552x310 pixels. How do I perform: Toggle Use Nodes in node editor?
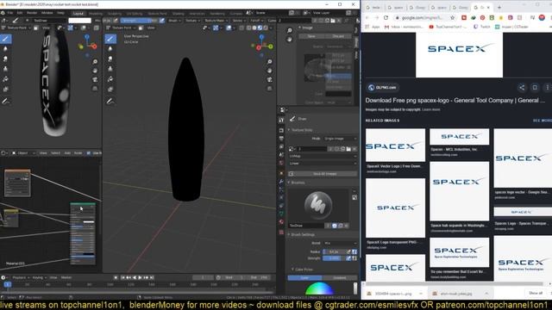(88, 153)
